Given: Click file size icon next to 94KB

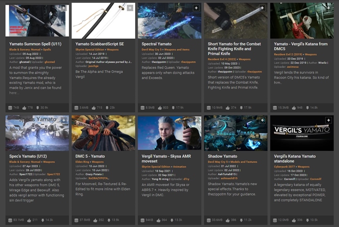Looking at the screenshot, I should pos(142,220).
